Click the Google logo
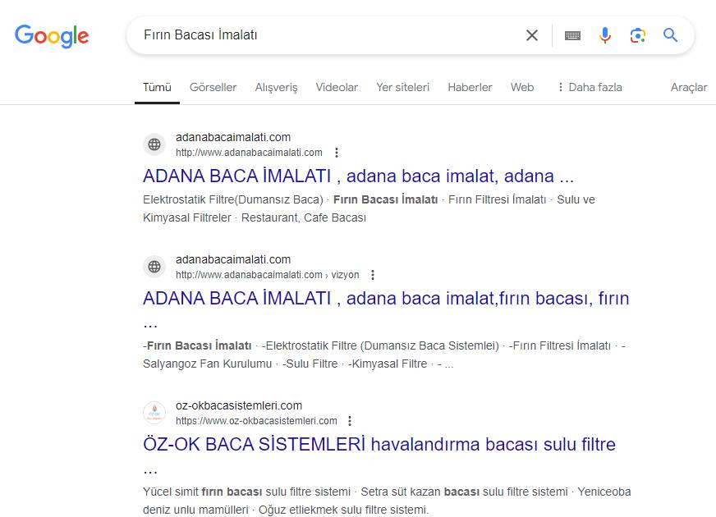716x517 pixels. point(52,35)
